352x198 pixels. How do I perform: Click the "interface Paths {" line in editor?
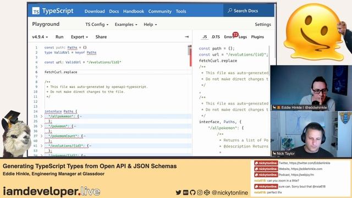point(61,111)
